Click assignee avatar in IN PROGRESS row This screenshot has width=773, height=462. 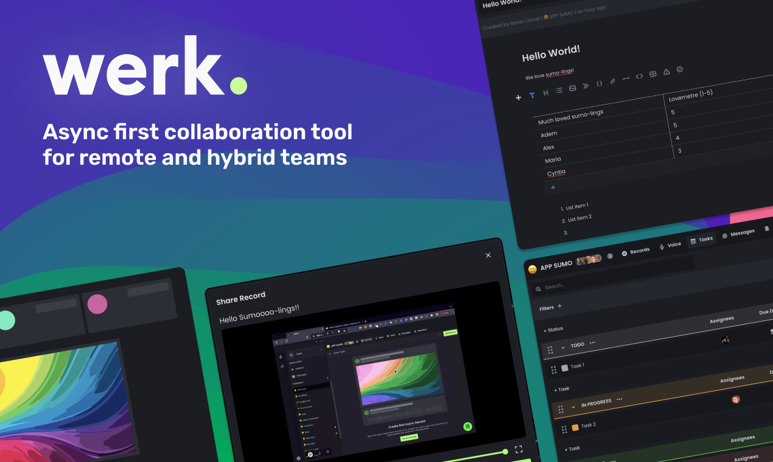point(735,399)
